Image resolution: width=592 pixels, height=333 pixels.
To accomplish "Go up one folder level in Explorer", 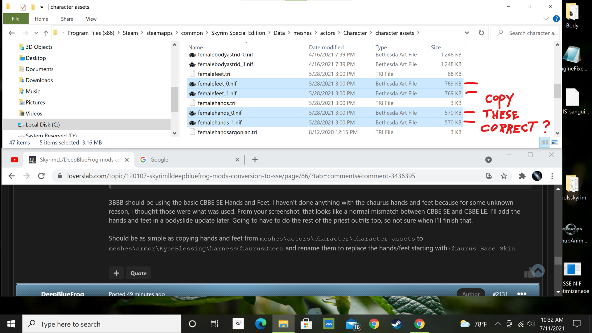I will pyautogui.click(x=46, y=33).
